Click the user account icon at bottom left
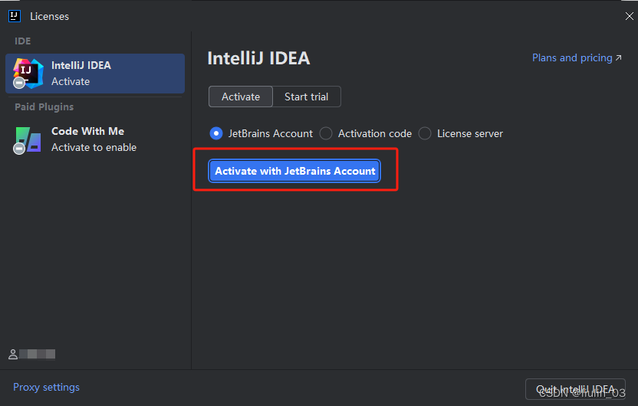The image size is (638, 406). (13, 355)
